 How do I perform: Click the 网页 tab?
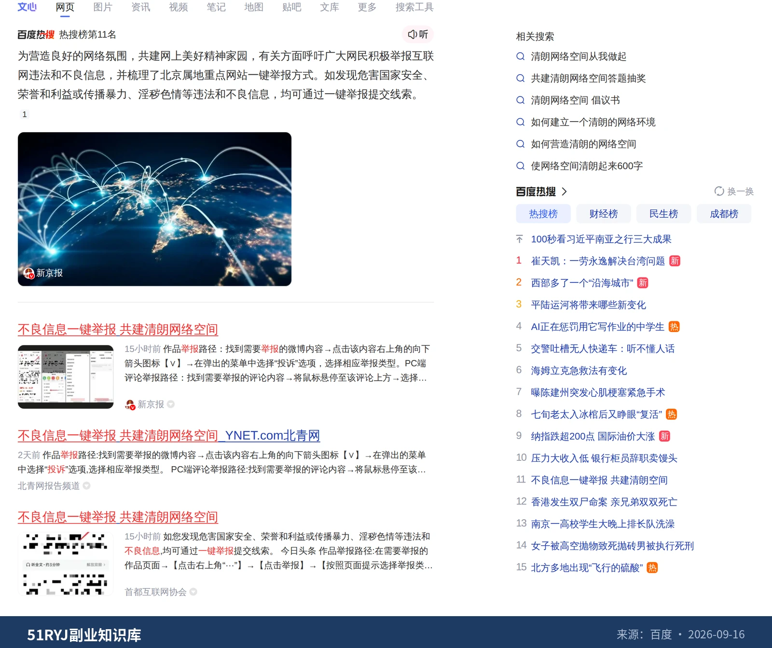click(65, 7)
